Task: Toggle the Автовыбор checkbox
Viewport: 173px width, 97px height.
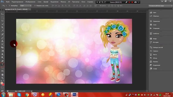Action: coord(9,6)
